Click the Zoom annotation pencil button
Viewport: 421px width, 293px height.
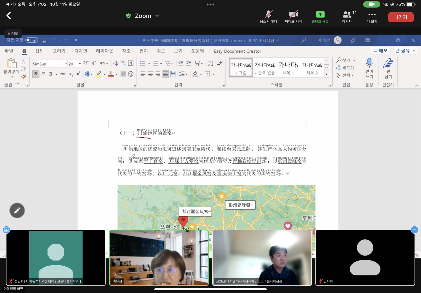coord(17,210)
